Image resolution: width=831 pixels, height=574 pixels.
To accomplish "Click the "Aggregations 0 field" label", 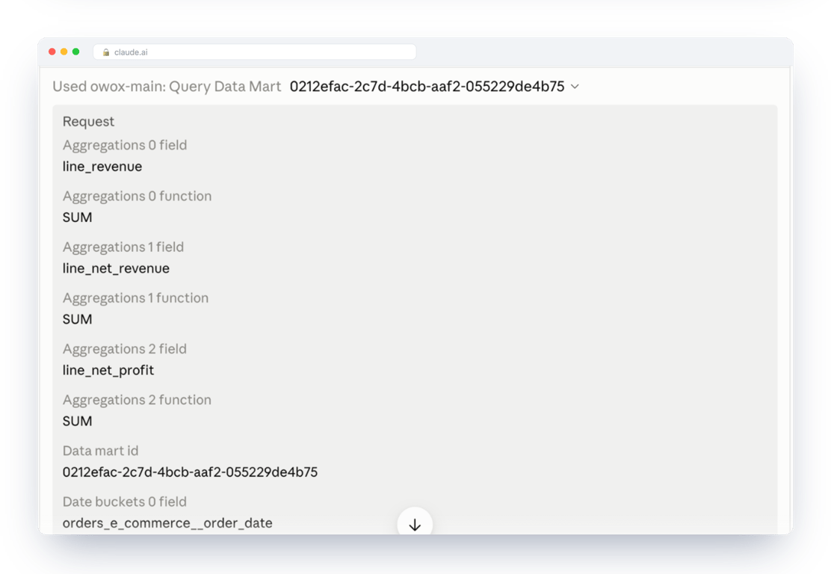I will [x=125, y=145].
